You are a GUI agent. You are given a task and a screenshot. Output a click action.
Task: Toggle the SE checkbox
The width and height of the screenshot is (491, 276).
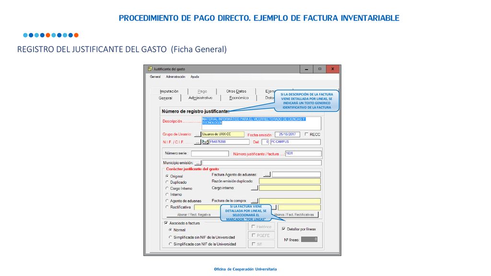tap(254, 244)
